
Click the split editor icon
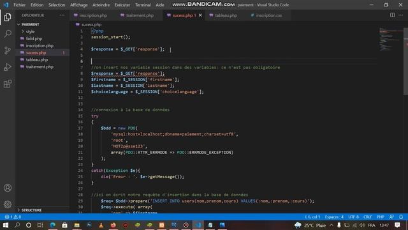(393, 15)
